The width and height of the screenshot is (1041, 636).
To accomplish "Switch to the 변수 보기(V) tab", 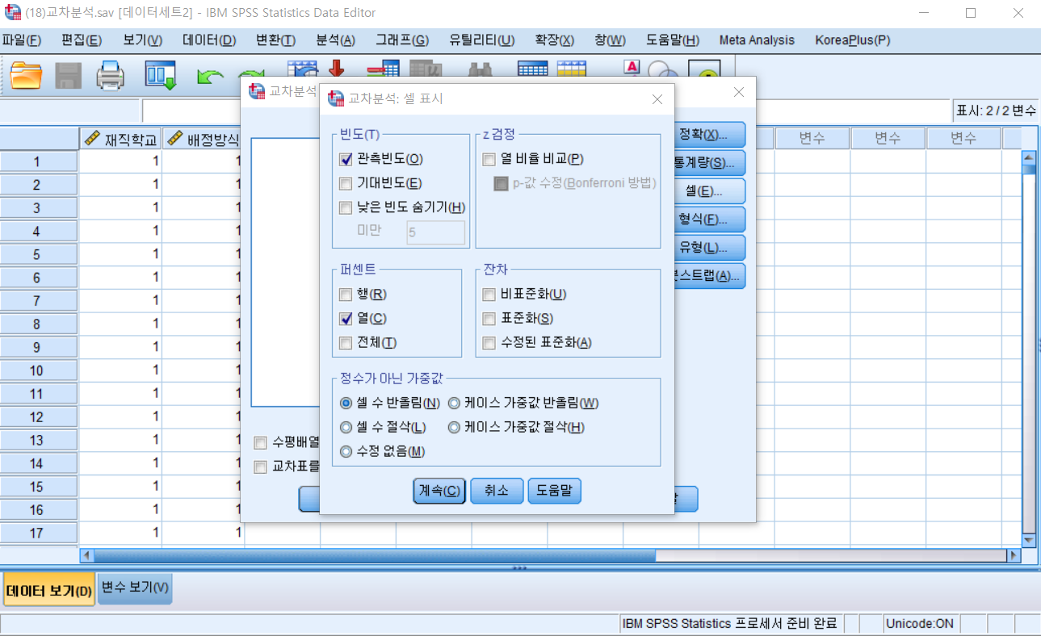I will pyautogui.click(x=135, y=588).
